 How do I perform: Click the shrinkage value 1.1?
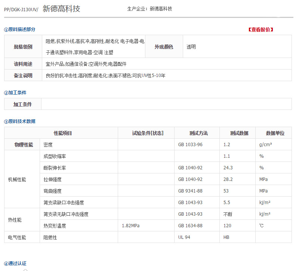(226, 156)
